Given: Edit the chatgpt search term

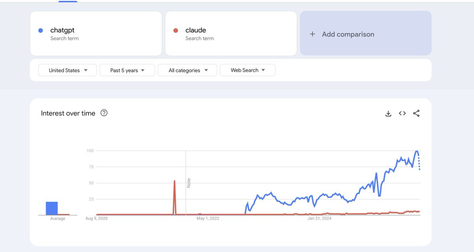Looking at the screenshot, I should tap(62, 30).
